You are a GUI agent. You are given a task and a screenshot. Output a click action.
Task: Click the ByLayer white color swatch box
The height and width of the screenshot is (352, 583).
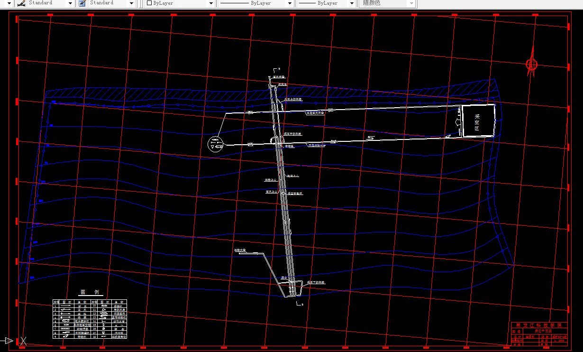click(149, 3)
